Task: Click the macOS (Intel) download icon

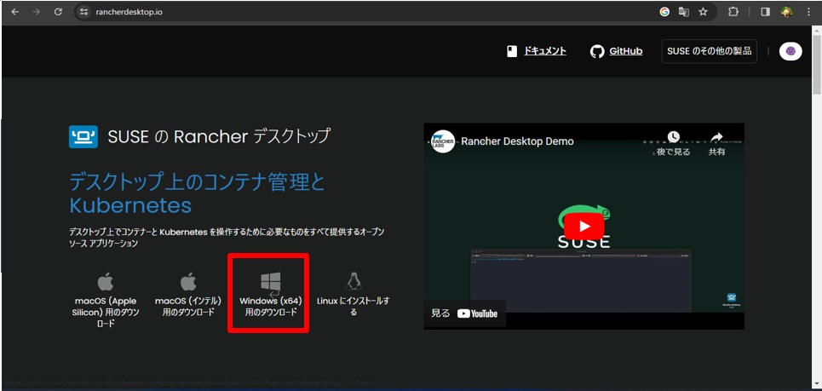Action: point(188,282)
